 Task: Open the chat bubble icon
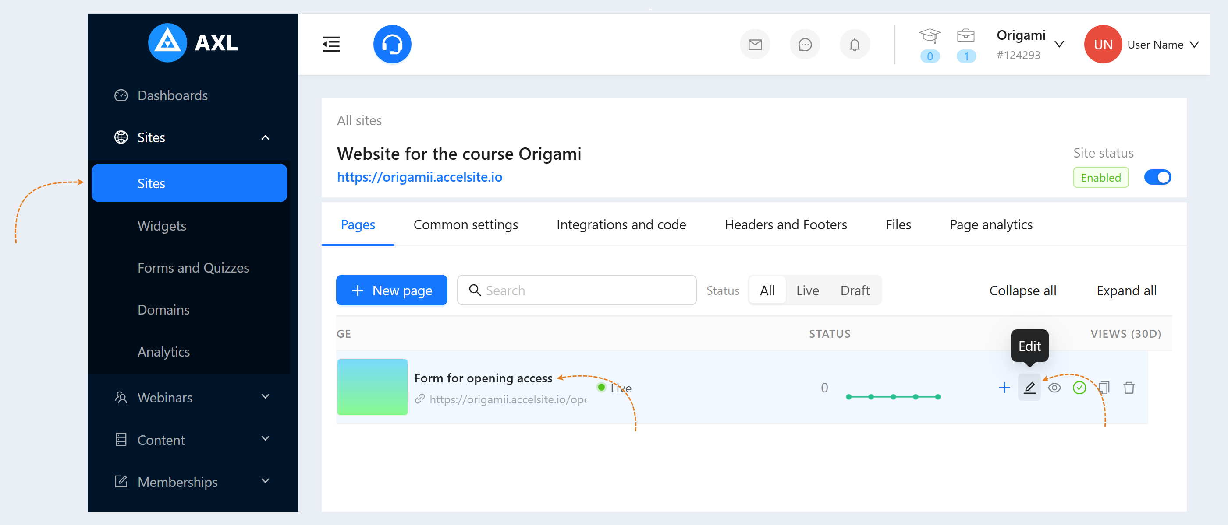tap(805, 45)
